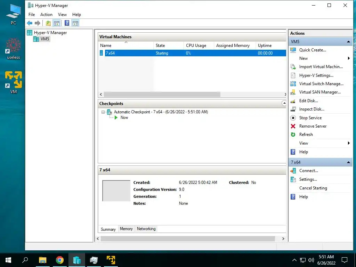356x267 pixels.
Task: Select the Summary tab
Action: (108, 229)
